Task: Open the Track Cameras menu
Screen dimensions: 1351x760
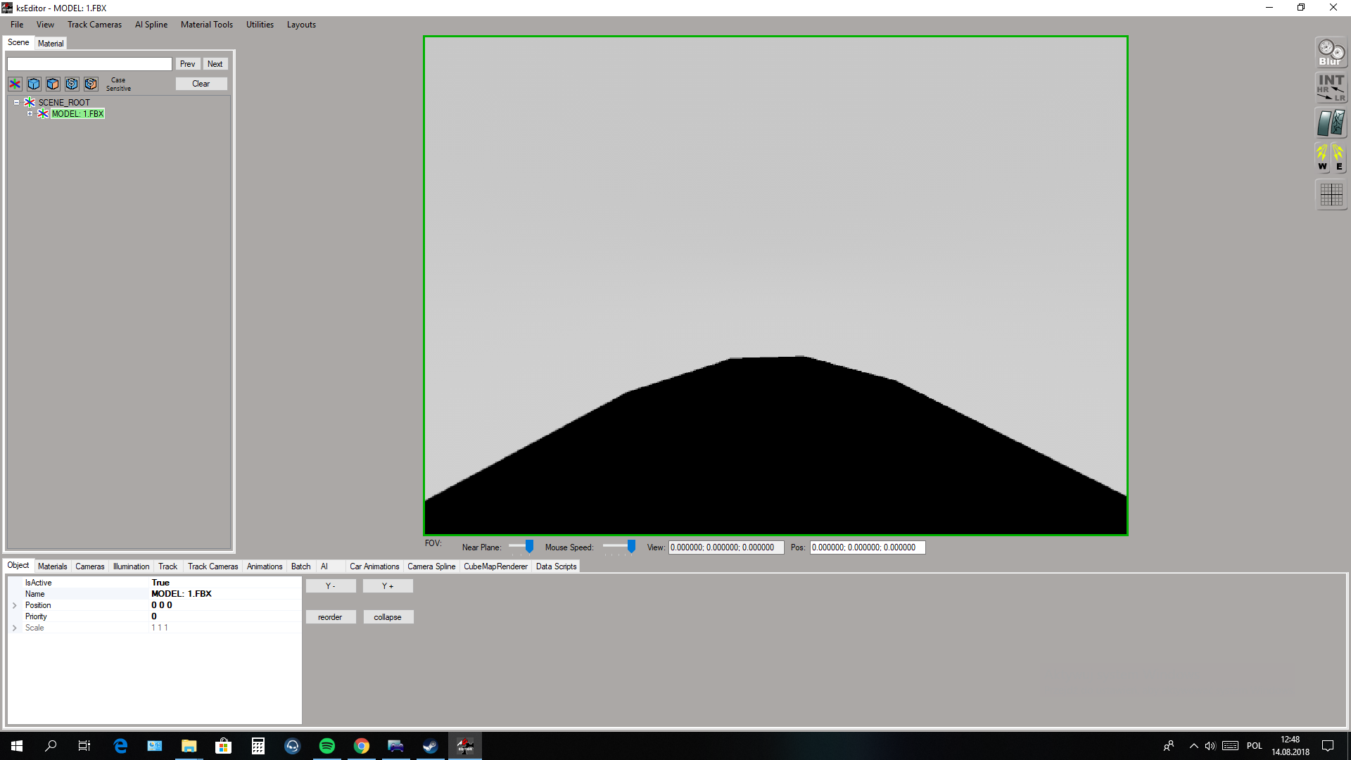Action: tap(94, 25)
